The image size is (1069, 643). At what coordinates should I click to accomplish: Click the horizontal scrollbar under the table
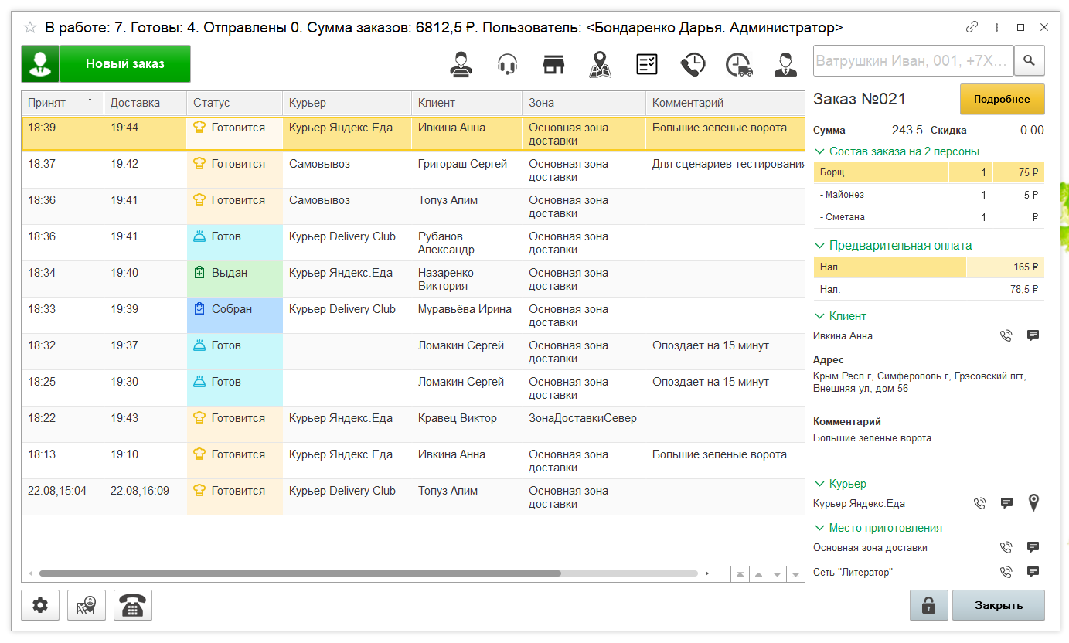(x=300, y=573)
